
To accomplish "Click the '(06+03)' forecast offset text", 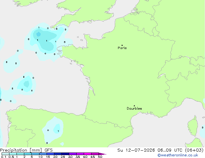I will (194, 150).
